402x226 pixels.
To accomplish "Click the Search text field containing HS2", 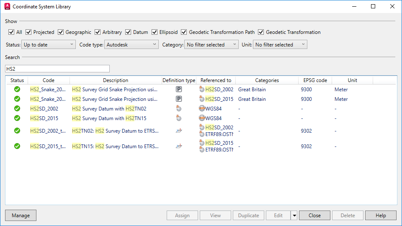I will tap(57, 69).
